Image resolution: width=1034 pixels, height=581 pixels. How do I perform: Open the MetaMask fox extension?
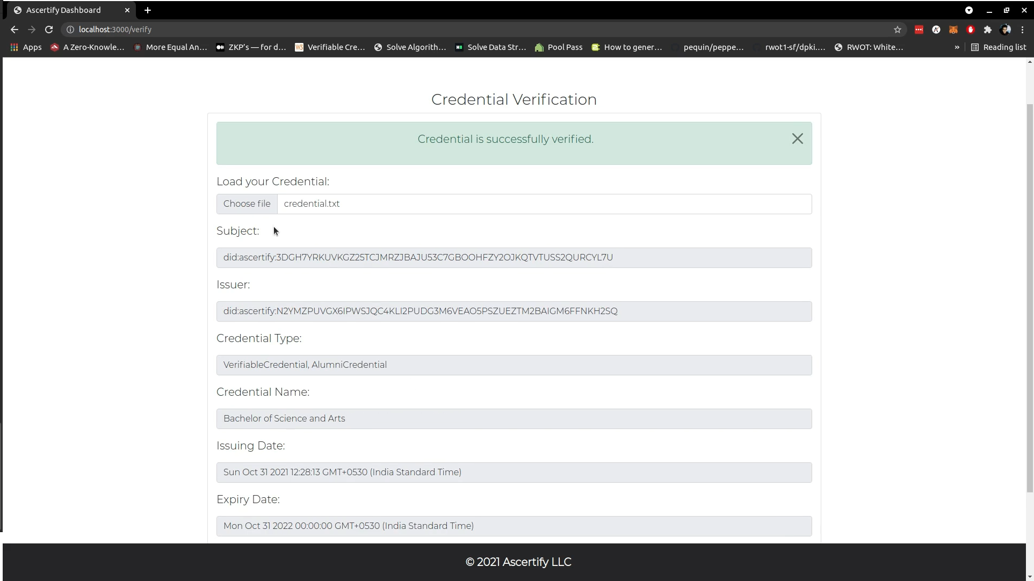(953, 30)
